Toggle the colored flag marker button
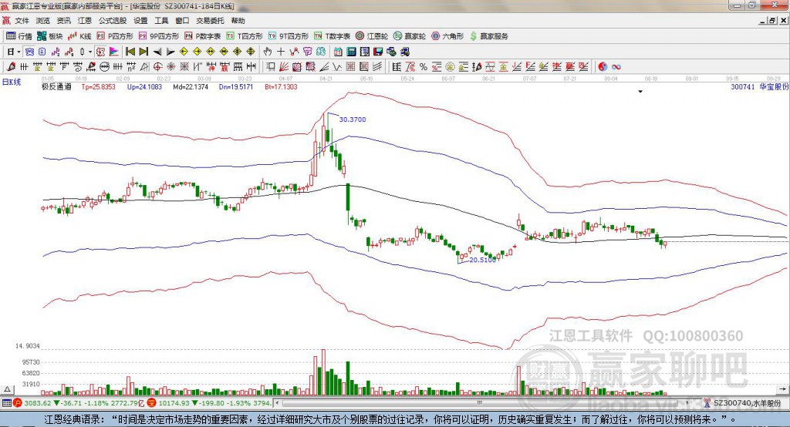 coord(114,52)
